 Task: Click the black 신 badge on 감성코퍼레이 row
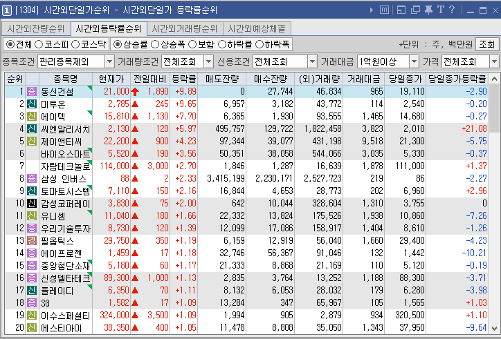[31, 204]
